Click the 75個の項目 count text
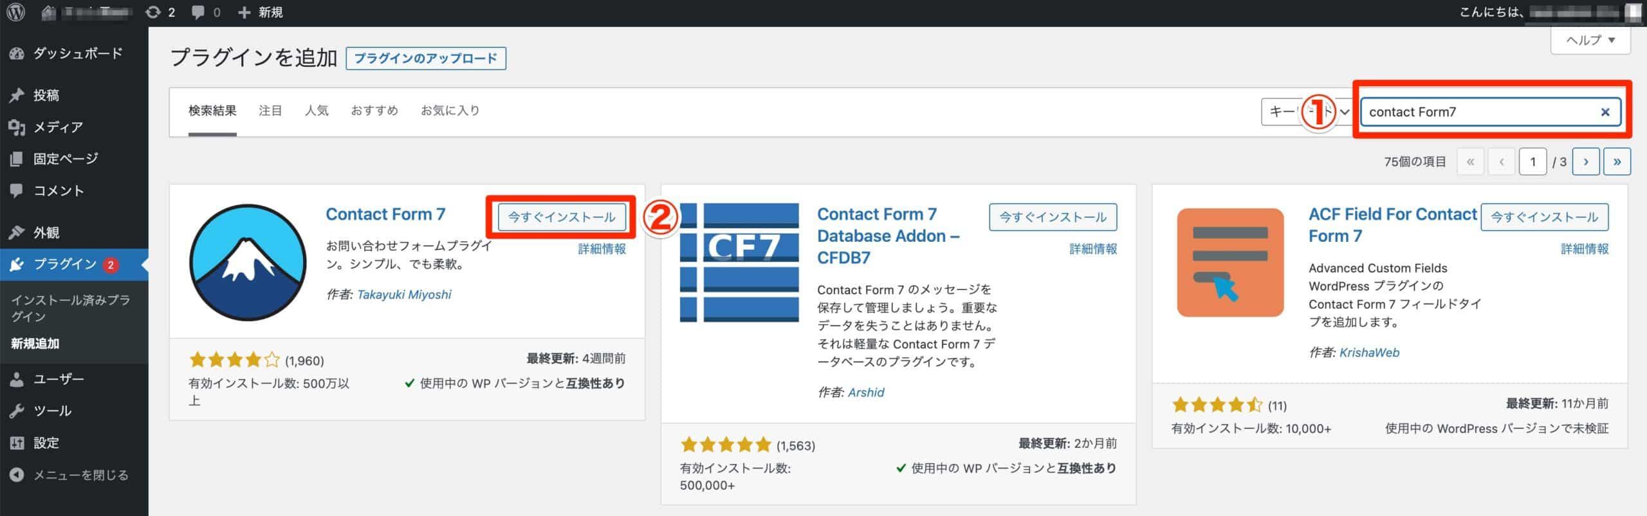1647x516 pixels. pyautogui.click(x=1415, y=162)
